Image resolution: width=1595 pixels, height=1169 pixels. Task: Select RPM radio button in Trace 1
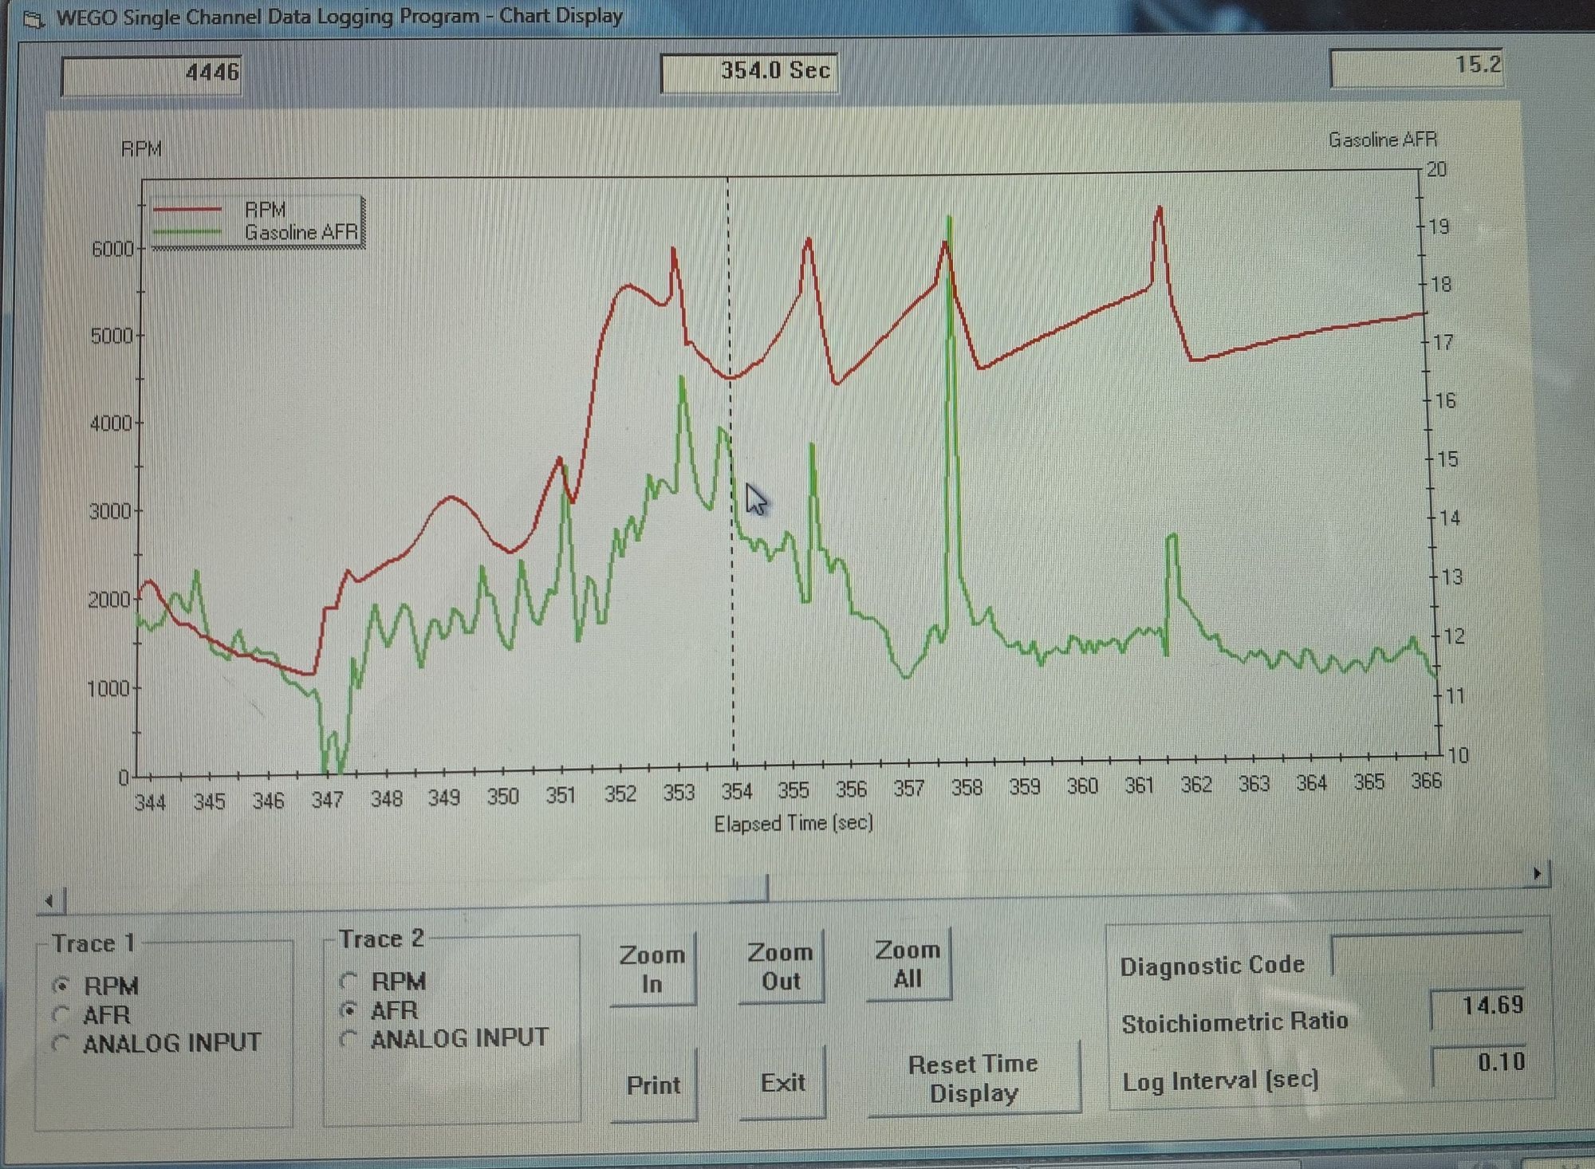coord(61,986)
